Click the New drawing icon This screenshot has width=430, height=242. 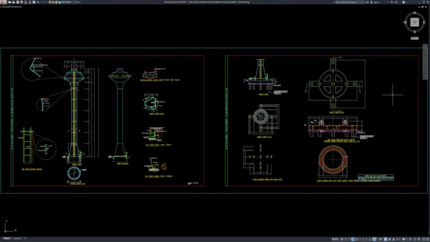click(9, 2)
